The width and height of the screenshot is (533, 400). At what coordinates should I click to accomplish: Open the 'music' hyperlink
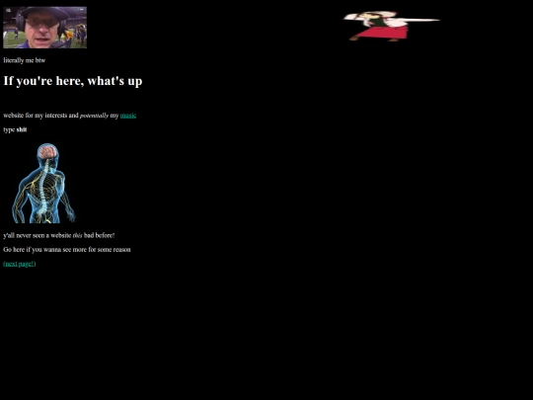tap(128, 116)
